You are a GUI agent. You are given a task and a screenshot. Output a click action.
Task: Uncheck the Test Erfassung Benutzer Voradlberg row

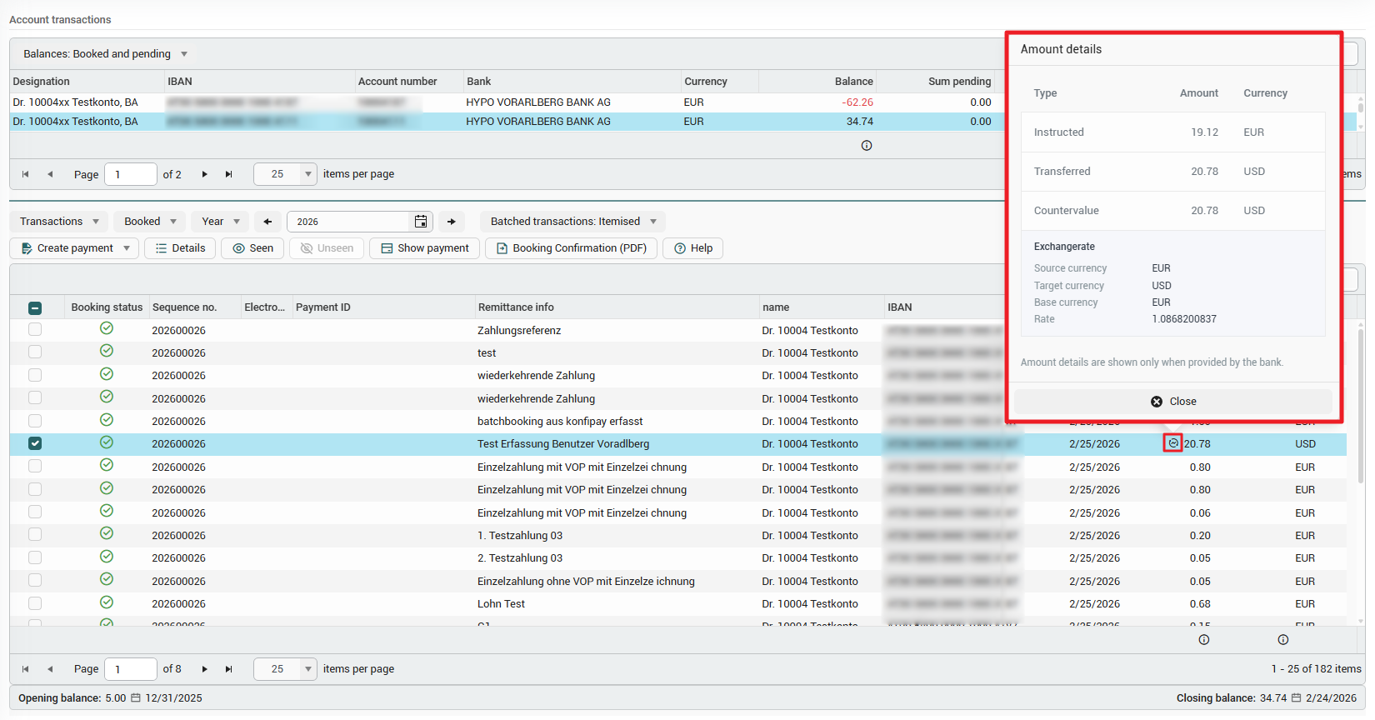click(35, 443)
